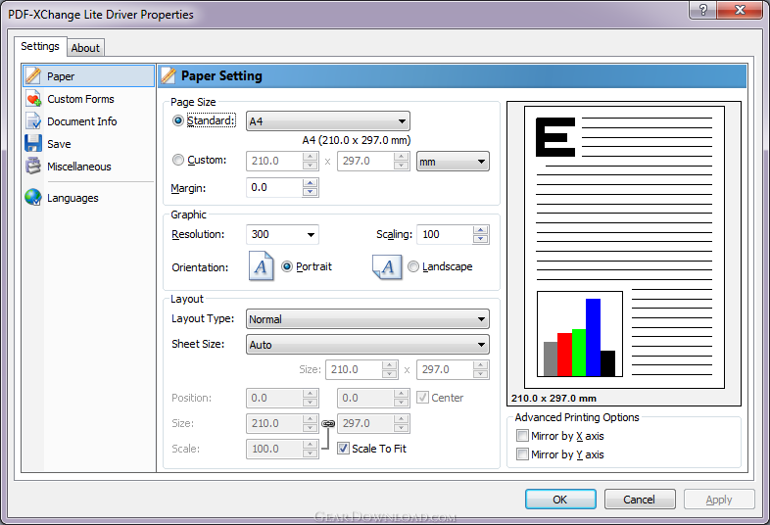Click the Position X 0.0 field
Viewport: 770px width, 525px height.
point(274,398)
